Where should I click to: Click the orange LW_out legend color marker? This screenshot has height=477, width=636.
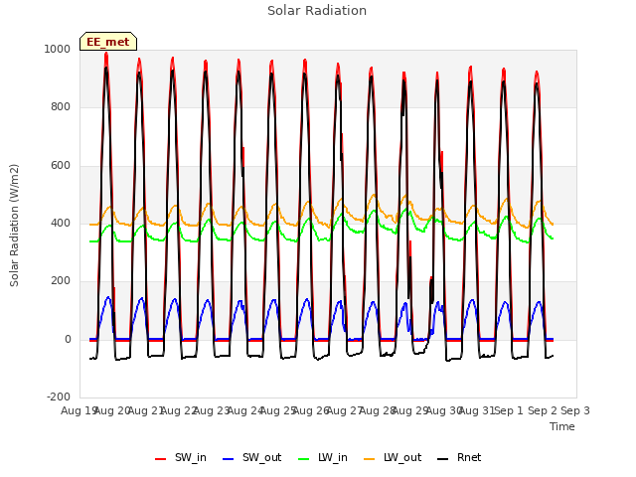pyautogui.click(x=369, y=459)
